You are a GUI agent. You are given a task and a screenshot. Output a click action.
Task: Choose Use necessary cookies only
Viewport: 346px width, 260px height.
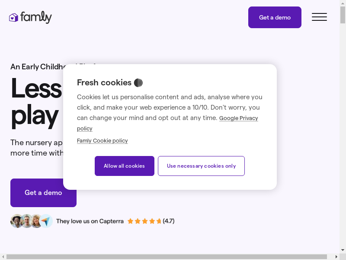[x=201, y=166]
